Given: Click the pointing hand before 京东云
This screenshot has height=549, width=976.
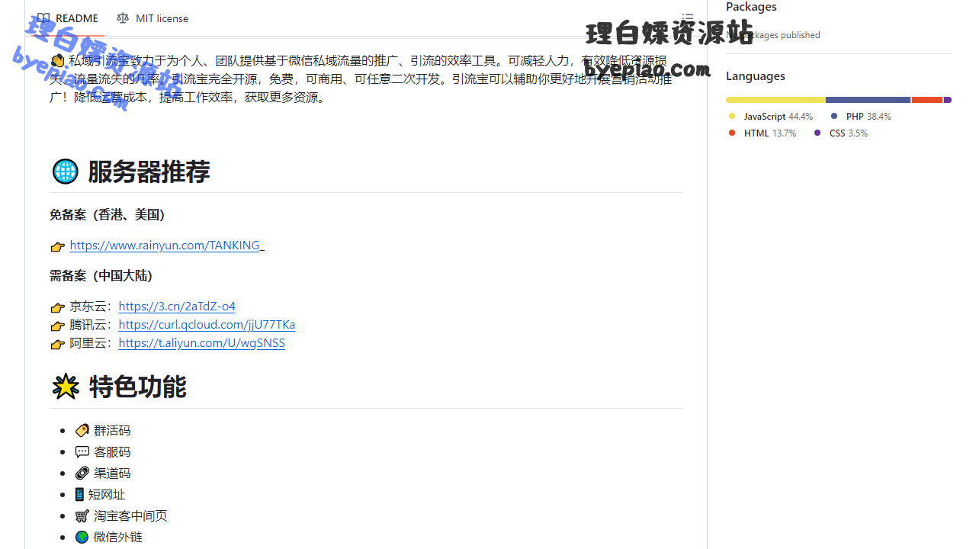Looking at the screenshot, I should click(58, 307).
